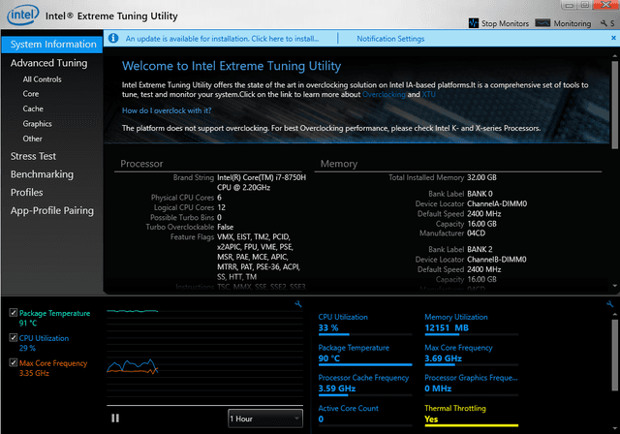Click Active Core Count value

(x=321, y=418)
